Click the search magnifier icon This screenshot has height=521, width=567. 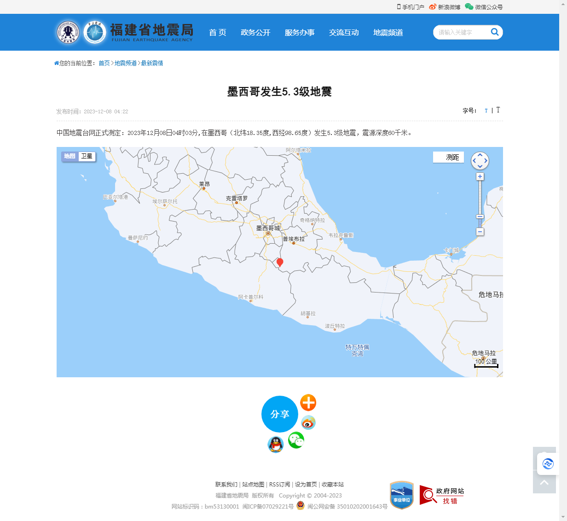(495, 32)
